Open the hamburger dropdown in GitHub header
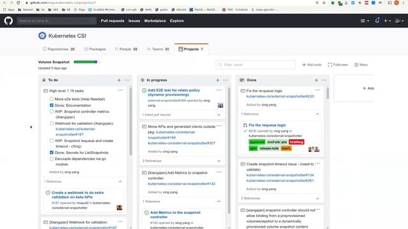 tap(365, 21)
